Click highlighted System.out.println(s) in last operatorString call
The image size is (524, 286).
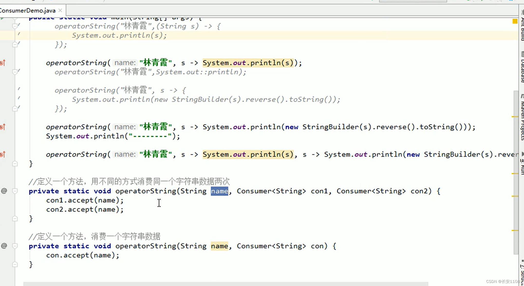(248, 154)
